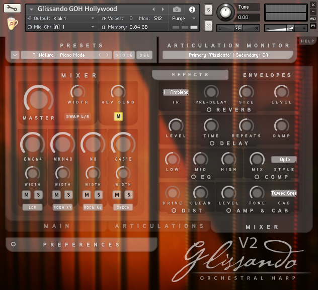Adjust the header volume slider
The height and width of the screenshot is (290, 318).
[x=286, y=28]
